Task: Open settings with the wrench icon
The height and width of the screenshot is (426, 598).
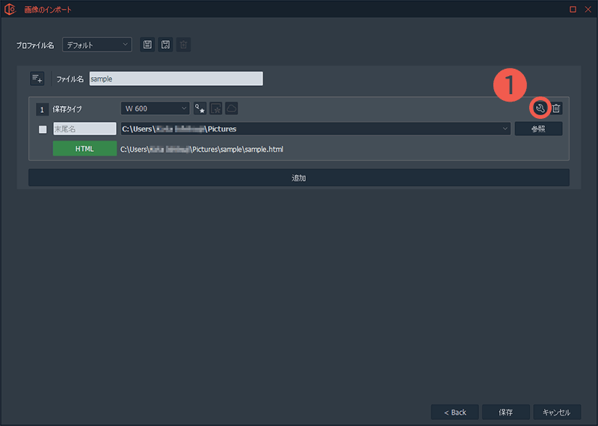Action: [x=540, y=108]
